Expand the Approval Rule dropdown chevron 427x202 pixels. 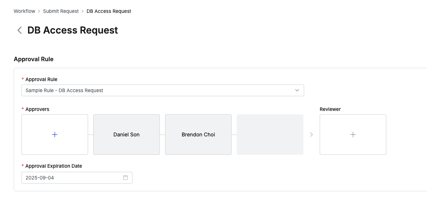point(297,90)
